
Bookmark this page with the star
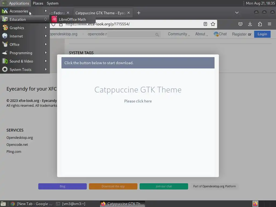[x=213, y=24]
